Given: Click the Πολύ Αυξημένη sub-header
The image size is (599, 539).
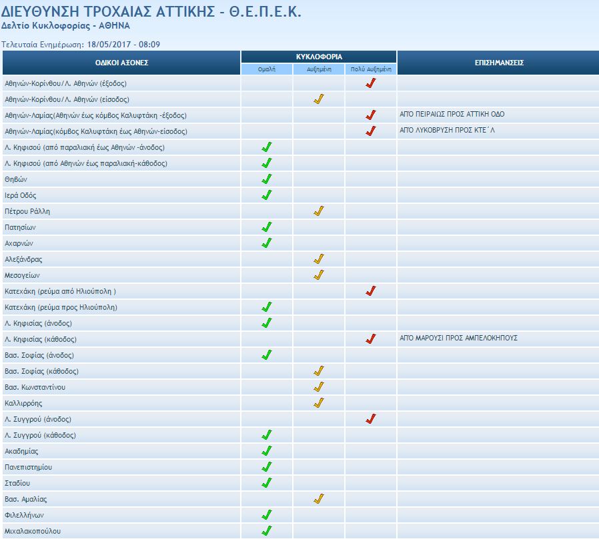Looking at the screenshot, I should (x=371, y=69).
